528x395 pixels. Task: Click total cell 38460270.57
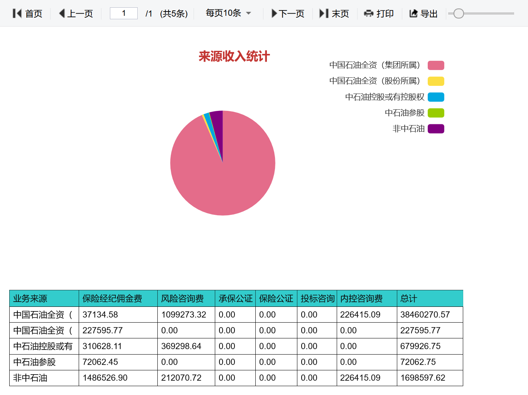[425, 315]
